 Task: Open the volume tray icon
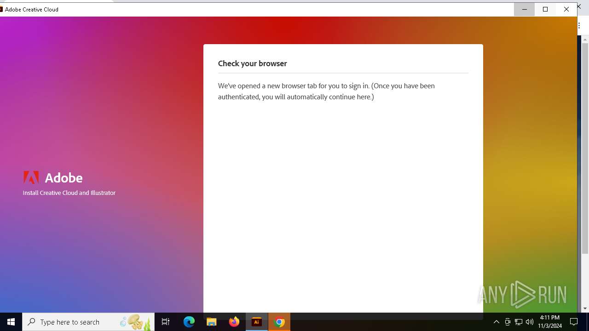(x=530, y=322)
